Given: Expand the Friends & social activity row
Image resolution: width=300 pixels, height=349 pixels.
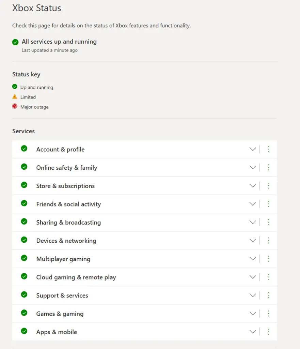Looking at the screenshot, I should [253, 204].
